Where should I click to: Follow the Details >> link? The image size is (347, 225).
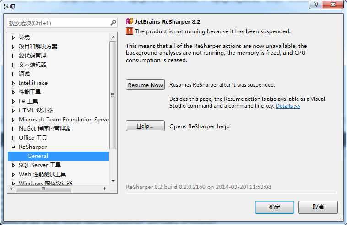pyautogui.click(x=287, y=106)
